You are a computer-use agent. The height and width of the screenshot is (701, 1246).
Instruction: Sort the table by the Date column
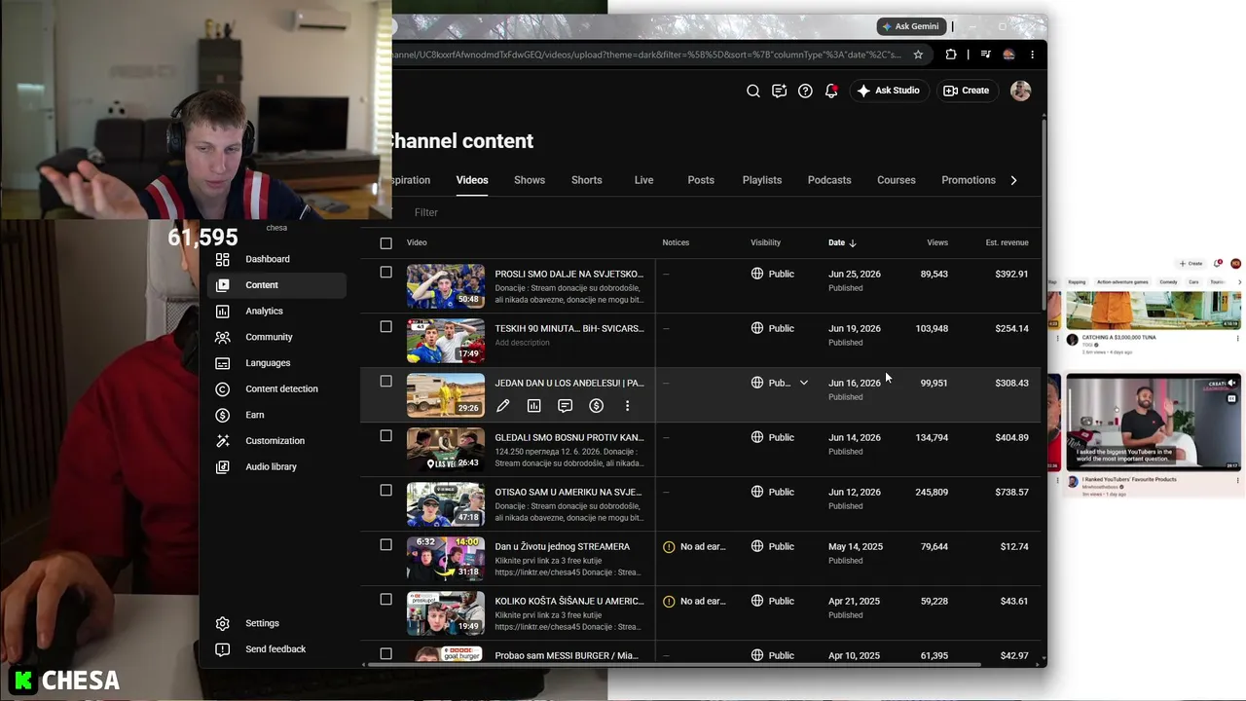click(842, 242)
